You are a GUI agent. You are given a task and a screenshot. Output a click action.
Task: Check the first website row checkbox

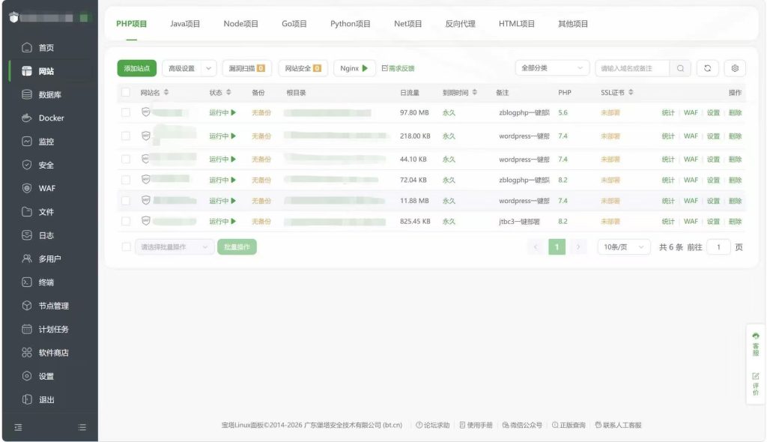coord(126,112)
